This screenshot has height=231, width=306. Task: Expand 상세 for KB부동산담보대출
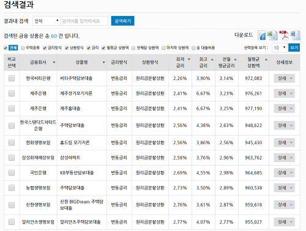[285, 172]
